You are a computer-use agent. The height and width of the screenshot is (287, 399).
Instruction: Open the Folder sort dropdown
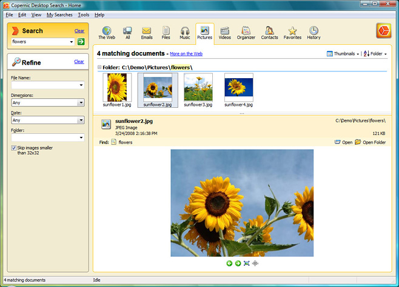click(x=375, y=54)
